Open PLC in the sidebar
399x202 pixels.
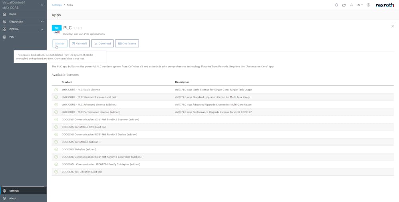point(12,37)
